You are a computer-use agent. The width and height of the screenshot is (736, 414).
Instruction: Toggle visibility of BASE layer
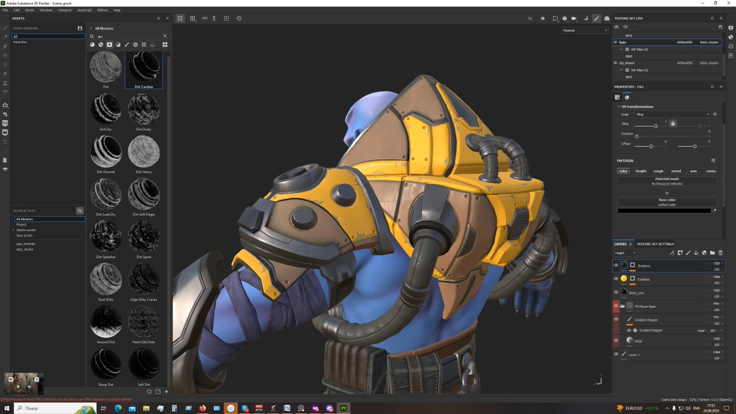[x=616, y=340]
